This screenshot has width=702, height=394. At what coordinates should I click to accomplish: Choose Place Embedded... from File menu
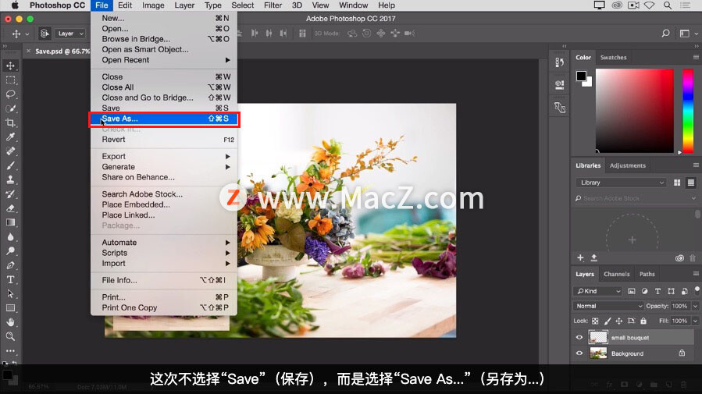[x=165, y=204]
